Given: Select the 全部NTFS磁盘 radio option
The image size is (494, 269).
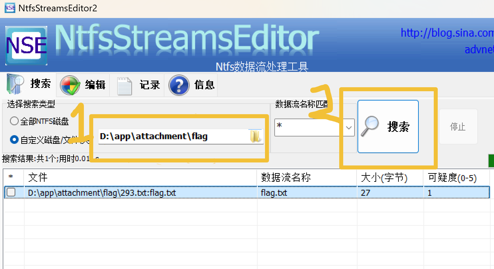Looking at the screenshot, I should pyautogui.click(x=40, y=122).
